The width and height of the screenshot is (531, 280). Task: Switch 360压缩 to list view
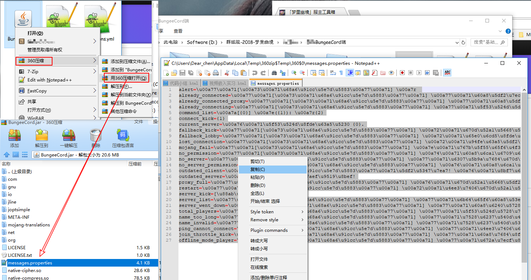[25, 155]
